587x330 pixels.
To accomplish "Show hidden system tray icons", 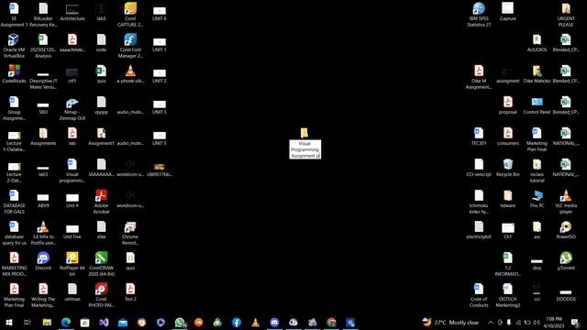I will point(491,322).
